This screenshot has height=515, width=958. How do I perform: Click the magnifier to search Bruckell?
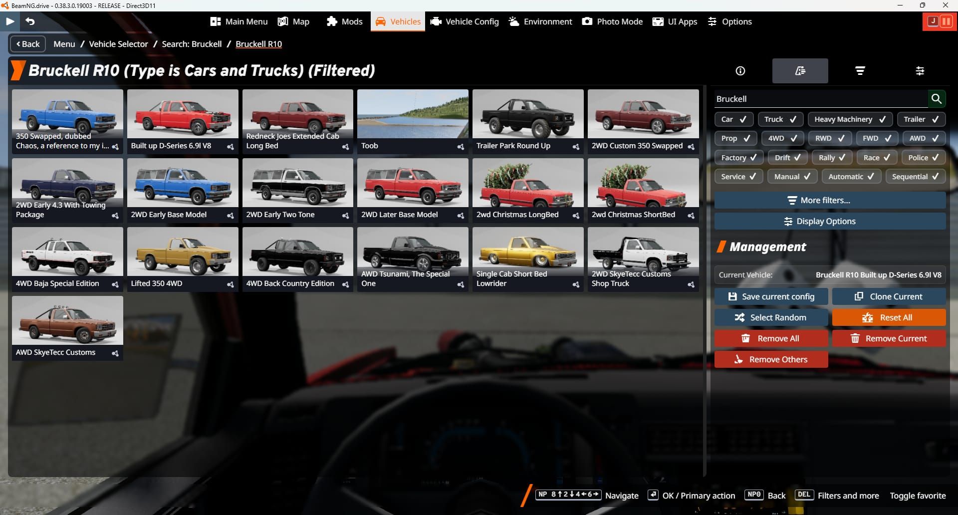coord(937,98)
